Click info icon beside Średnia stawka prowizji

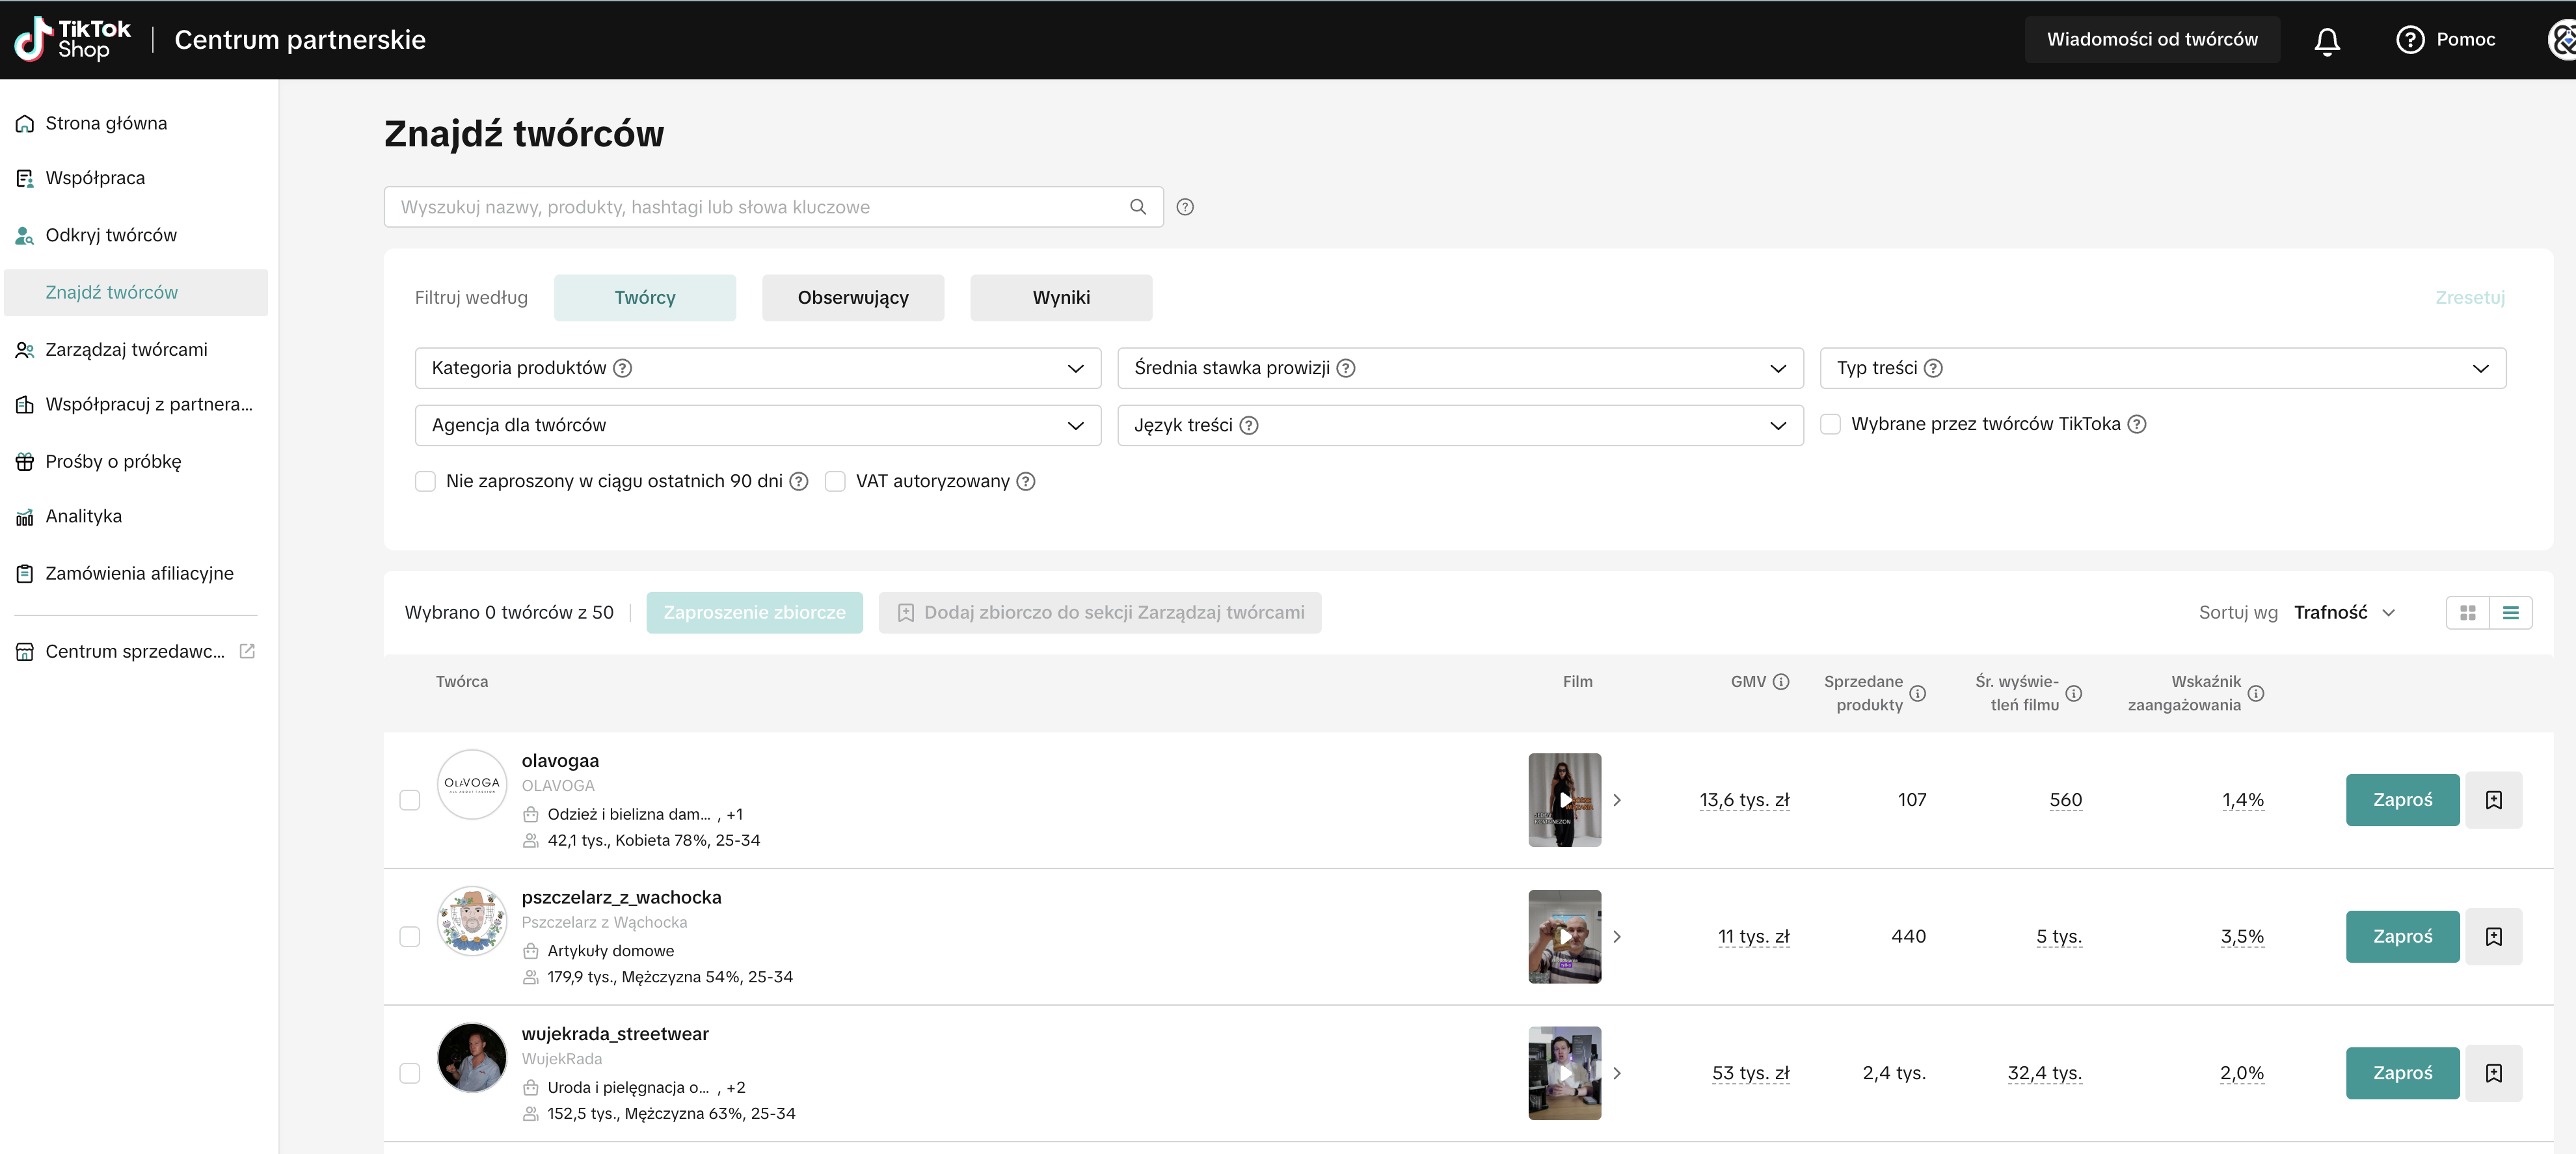pyautogui.click(x=1346, y=368)
